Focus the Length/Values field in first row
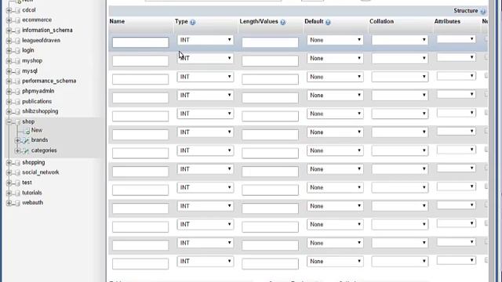This screenshot has height=282, width=502. point(270,42)
